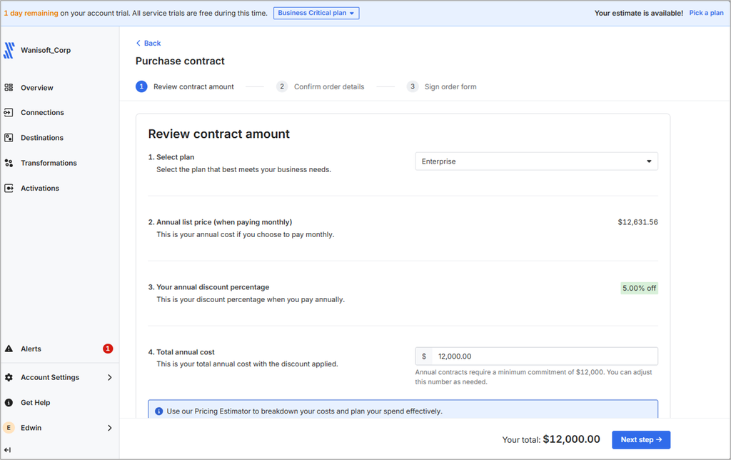The width and height of the screenshot is (731, 460).
Task: Click the Review contract amount heading
Action: [218, 134]
